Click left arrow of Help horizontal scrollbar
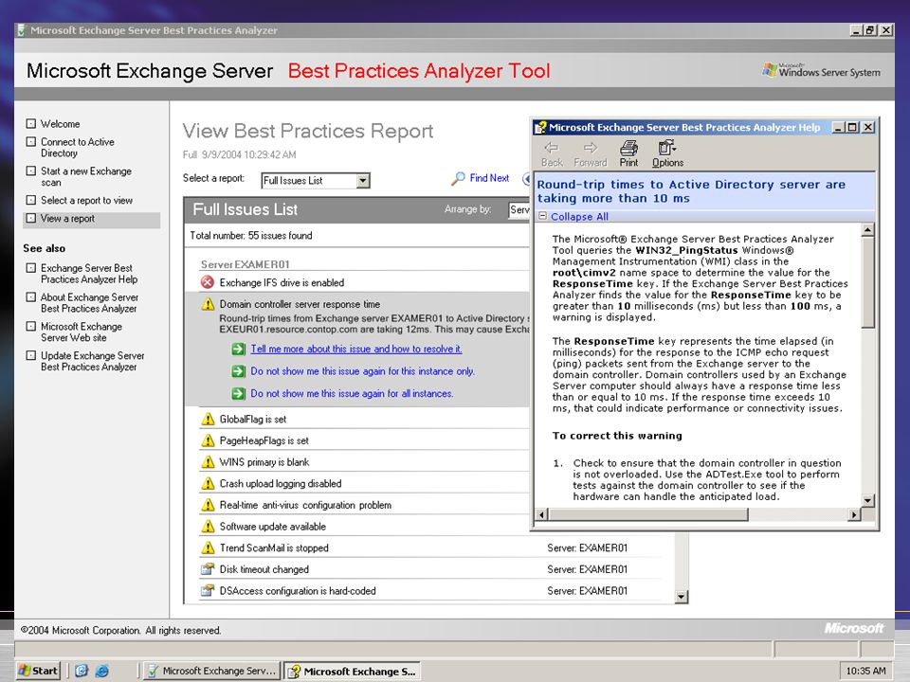The height and width of the screenshot is (682, 910). [x=541, y=513]
